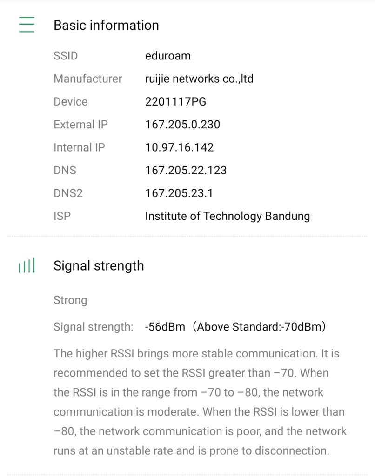
Task: Select the Basic information heading
Action: click(106, 25)
